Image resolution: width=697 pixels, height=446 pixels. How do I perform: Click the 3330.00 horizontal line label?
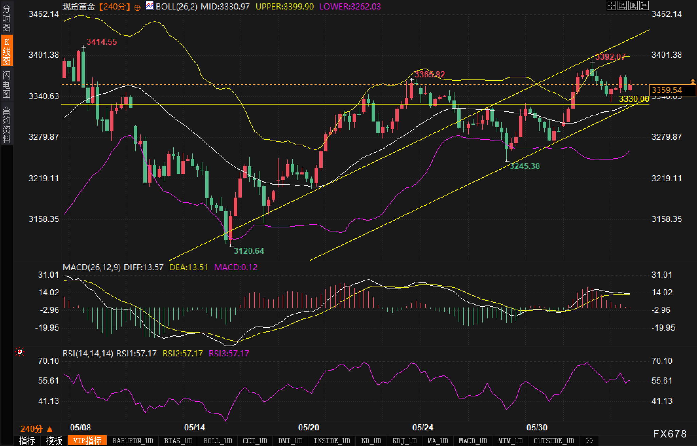[634, 99]
